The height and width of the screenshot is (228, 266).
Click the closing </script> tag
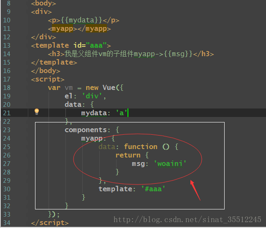(50, 223)
